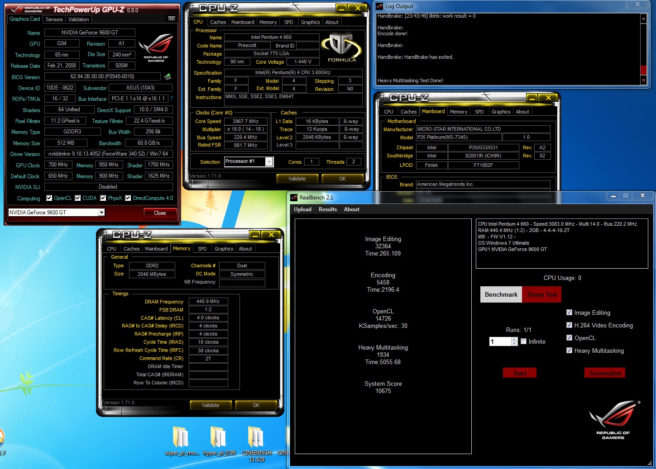This screenshot has width=656, height=469.
Task: Click the Start button in RealBench
Action: (x=520, y=373)
